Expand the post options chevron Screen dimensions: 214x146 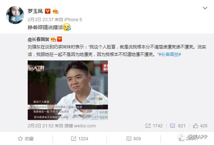[x=205, y=8]
